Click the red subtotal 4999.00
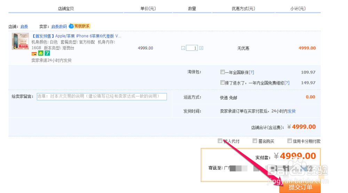This screenshot has width=348, height=193. click(x=307, y=48)
